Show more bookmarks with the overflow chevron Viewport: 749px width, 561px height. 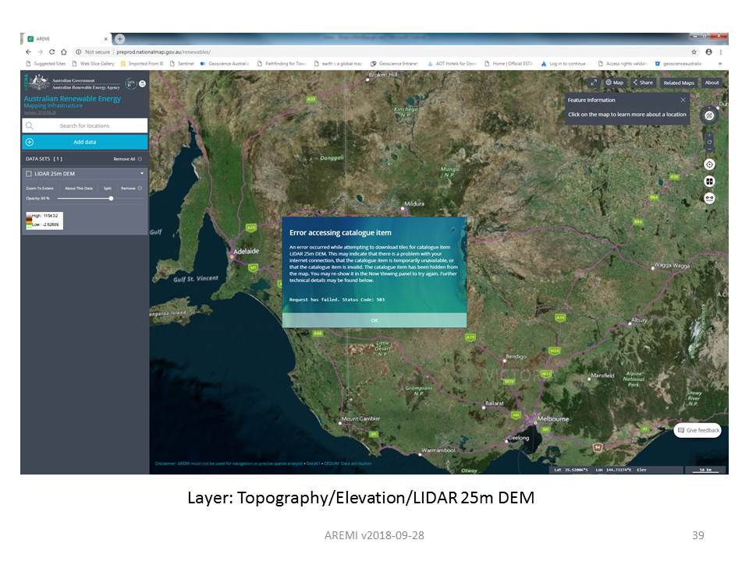(x=719, y=63)
